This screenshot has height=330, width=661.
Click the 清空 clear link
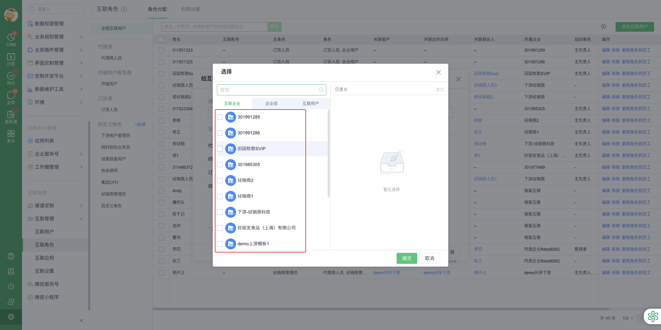(x=439, y=90)
